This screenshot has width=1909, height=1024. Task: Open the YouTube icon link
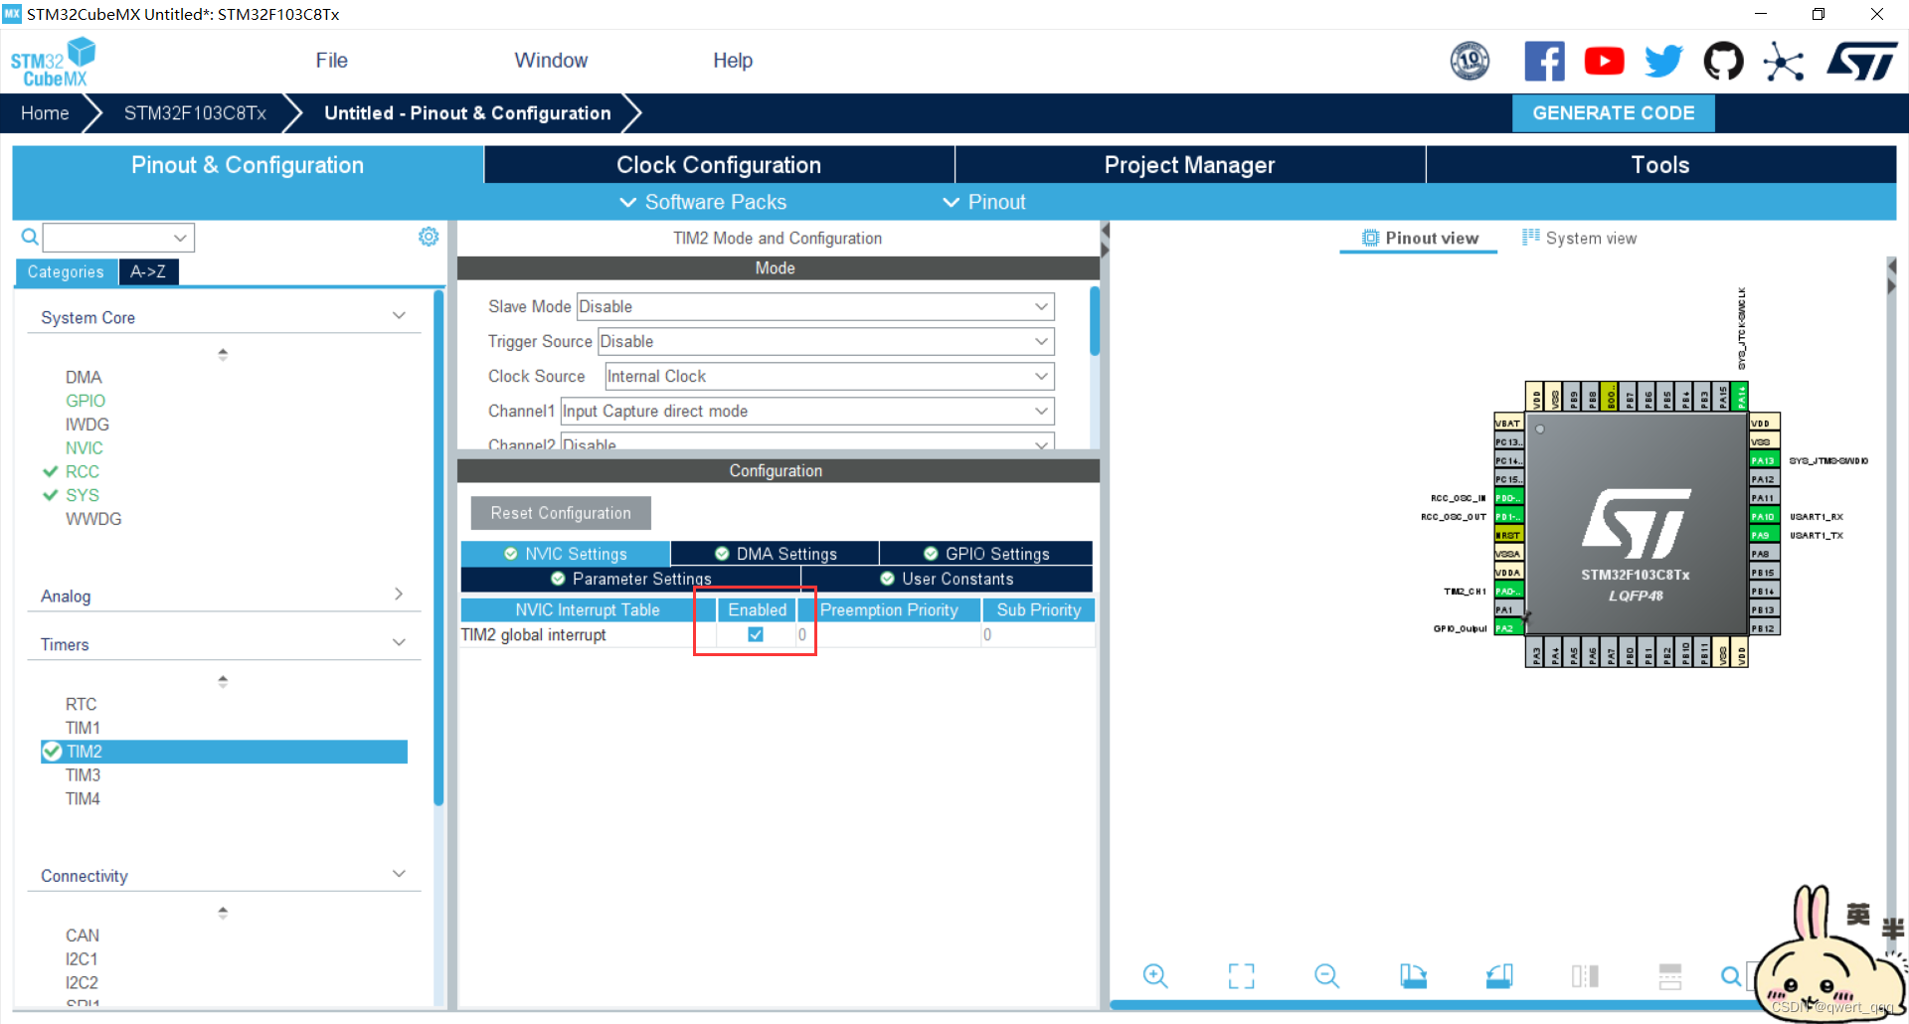[x=1604, y=62]
